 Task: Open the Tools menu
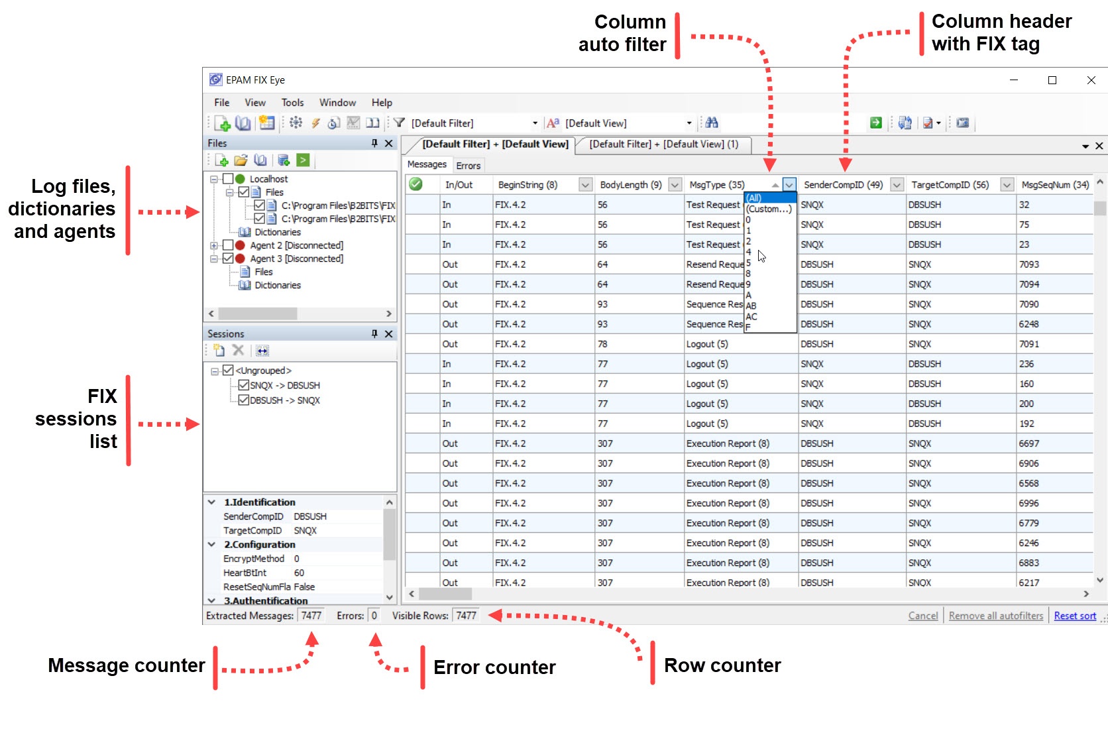[x=292, y=103]
